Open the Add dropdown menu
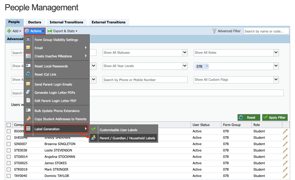This screenshot has width=295, height=180. (14, 31)
